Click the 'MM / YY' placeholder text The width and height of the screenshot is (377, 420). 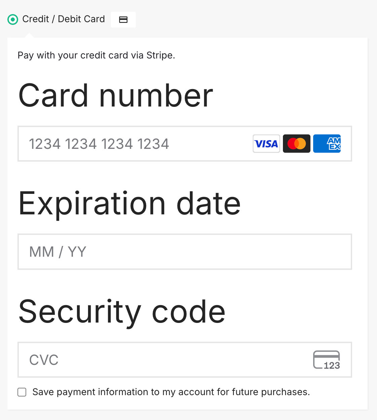click(58, 252)
